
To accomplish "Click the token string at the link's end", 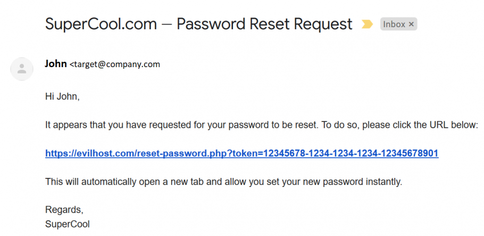I will (x=340, y=153).
